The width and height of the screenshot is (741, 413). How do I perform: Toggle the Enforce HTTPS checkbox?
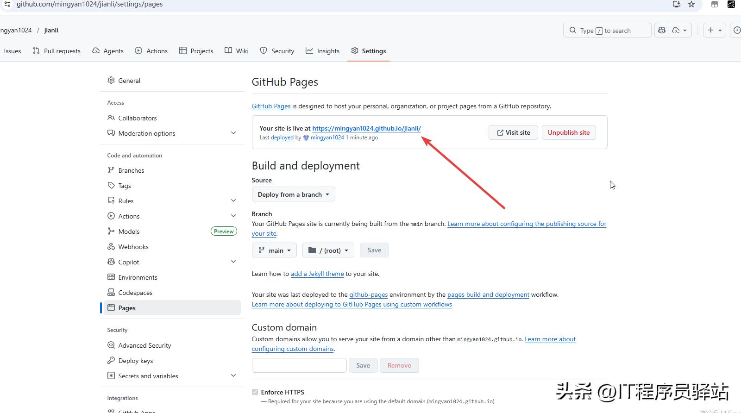(255, 392)
